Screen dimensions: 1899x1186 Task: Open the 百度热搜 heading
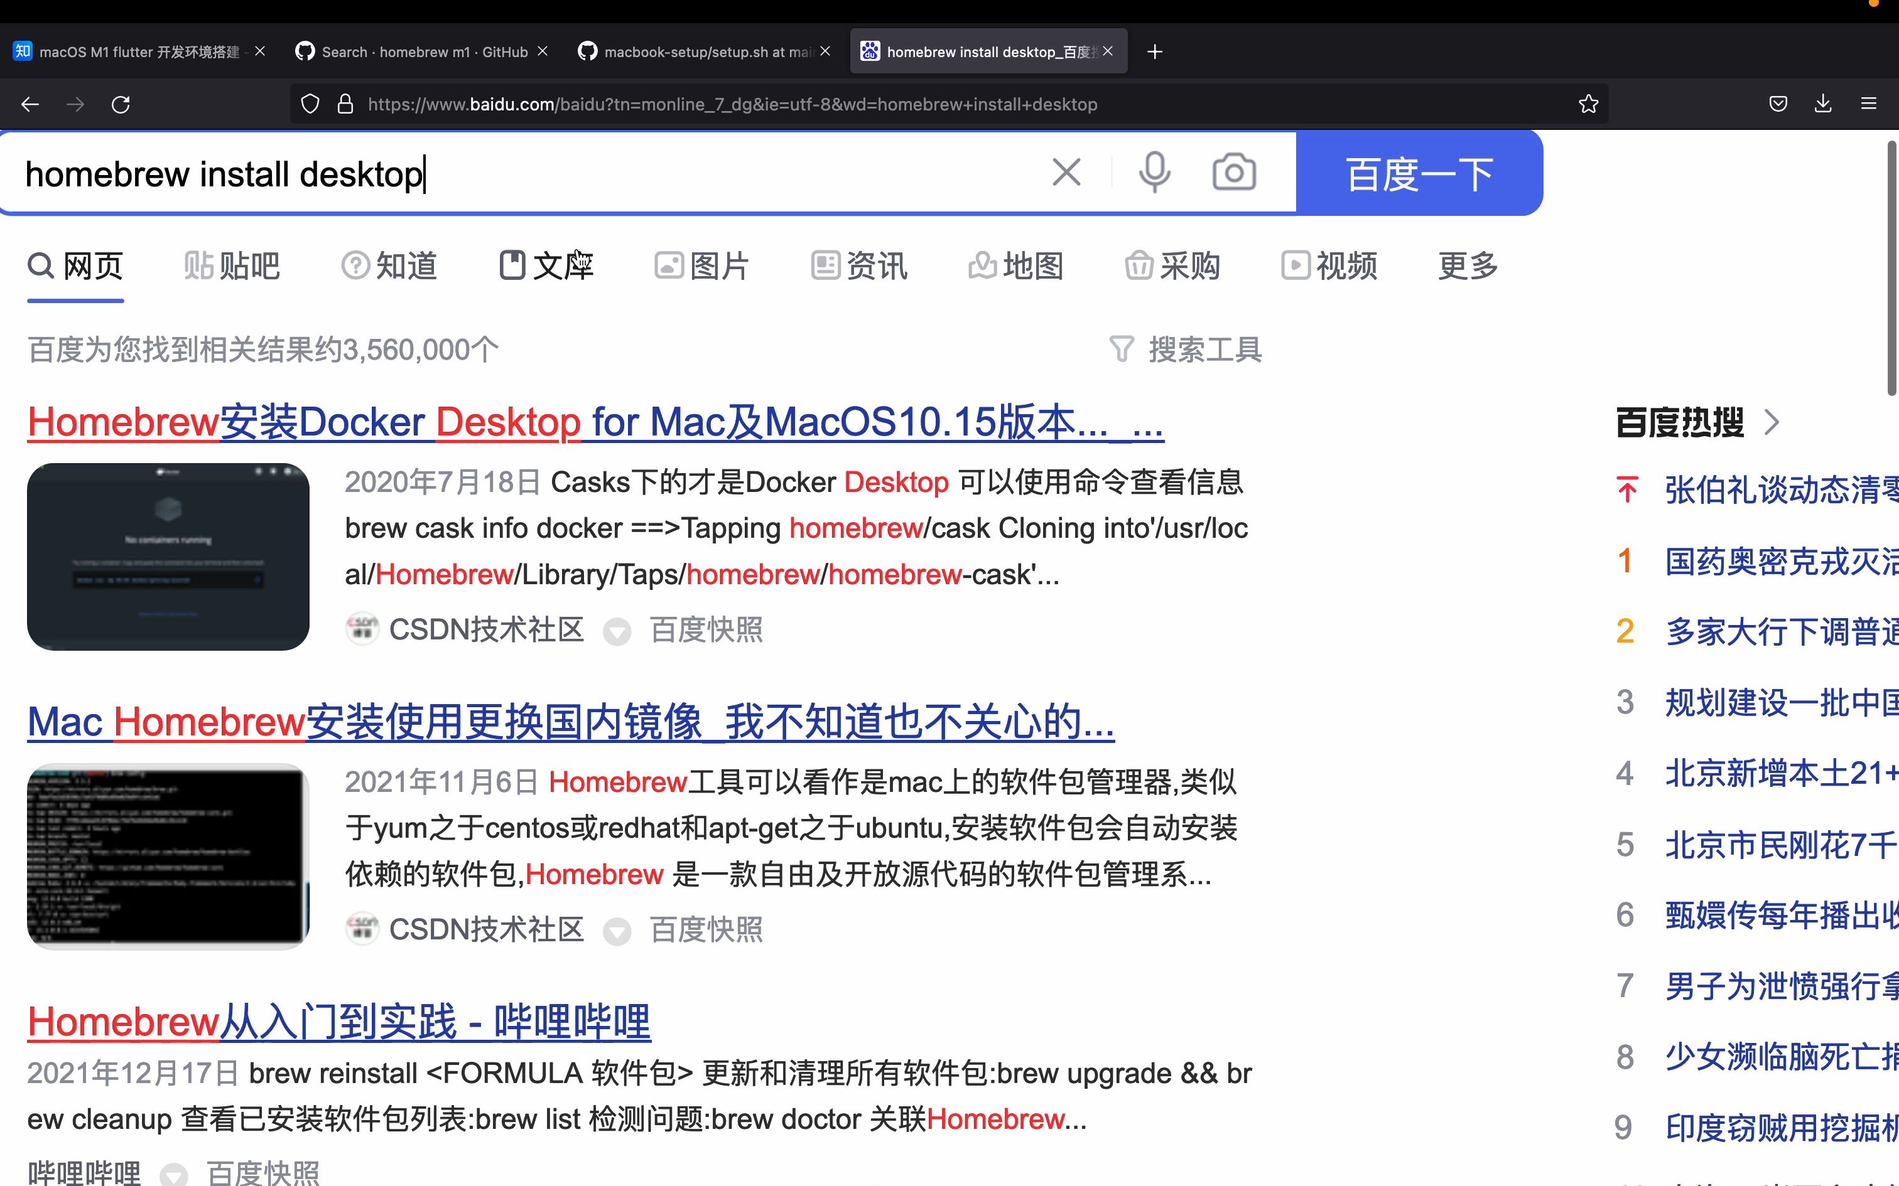coord(1680,423)
